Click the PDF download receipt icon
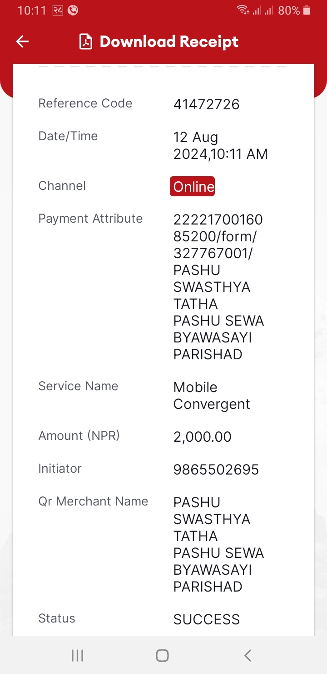The width and height of the screenshot is (327, 674). 85,42
